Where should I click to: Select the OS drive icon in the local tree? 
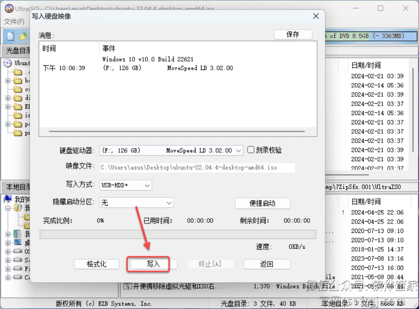tap(18, 251)
